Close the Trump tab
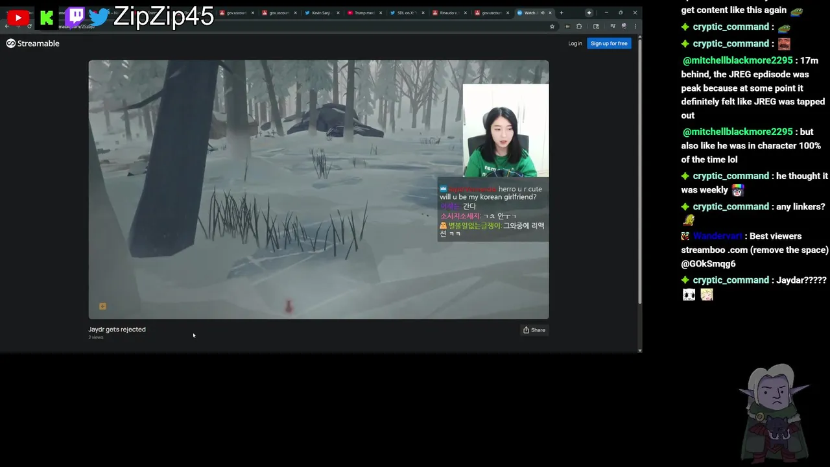Screen dimensions: 830x467 pos(381,12)
